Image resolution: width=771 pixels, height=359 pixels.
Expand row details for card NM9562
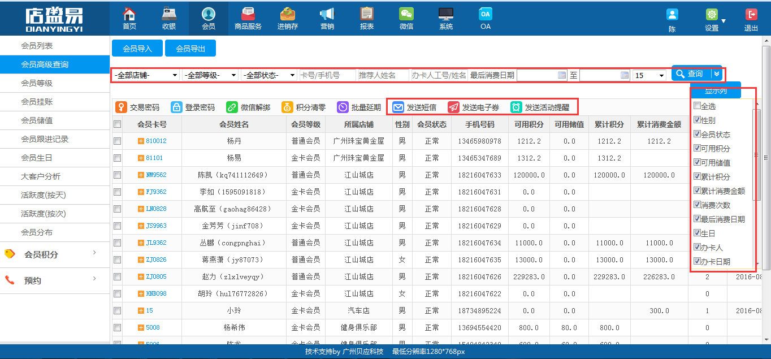(141, 175)
